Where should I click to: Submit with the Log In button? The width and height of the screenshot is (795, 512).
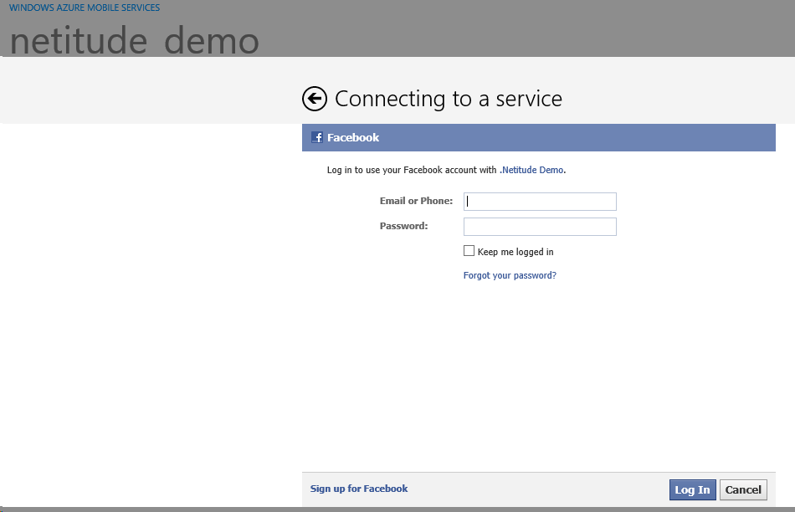693,489
